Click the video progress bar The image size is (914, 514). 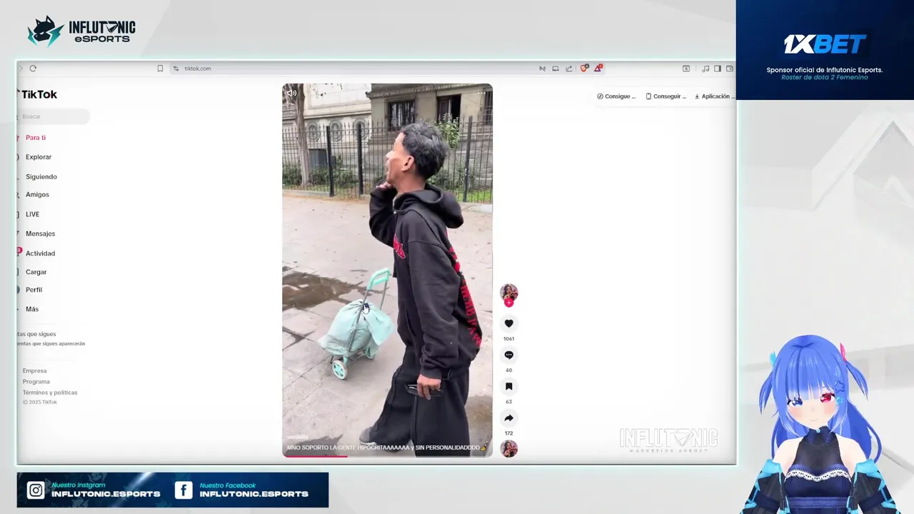387,456
